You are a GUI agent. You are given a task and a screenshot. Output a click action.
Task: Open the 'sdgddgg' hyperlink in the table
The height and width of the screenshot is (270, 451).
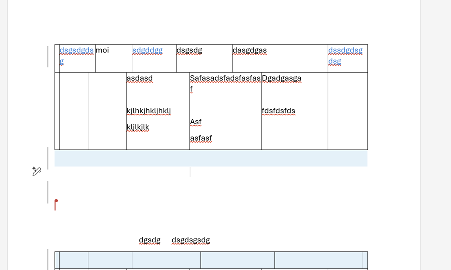click(147, 50)
